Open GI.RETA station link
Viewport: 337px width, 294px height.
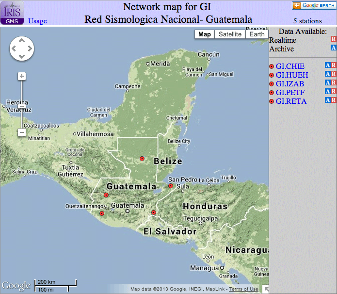point(291,101)
